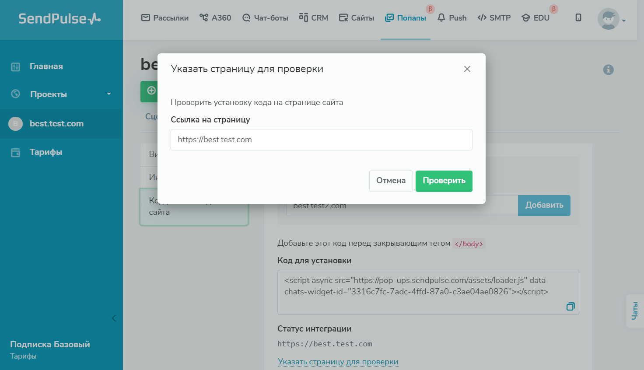
Task: Close the dialog with X icon
Action: pos(467,69)
